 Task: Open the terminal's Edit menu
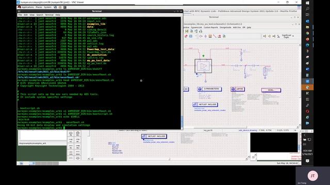point(26,15)
